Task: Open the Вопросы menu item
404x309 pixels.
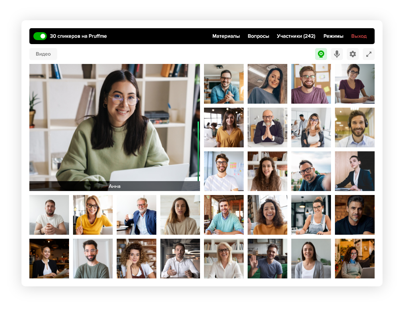Action: click(x=258, y=36)
